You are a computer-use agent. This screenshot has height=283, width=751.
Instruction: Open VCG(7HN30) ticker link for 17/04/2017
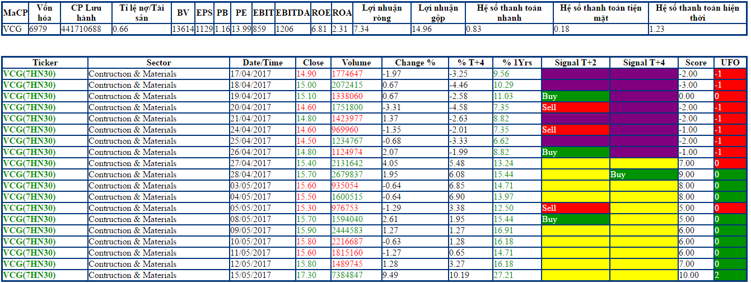tap(29, 74)
